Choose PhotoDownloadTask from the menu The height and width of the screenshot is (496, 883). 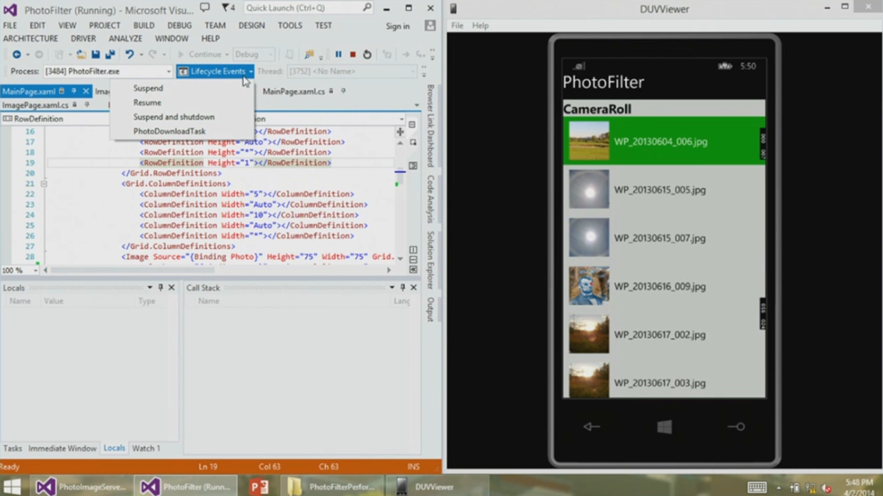[170, 131]
